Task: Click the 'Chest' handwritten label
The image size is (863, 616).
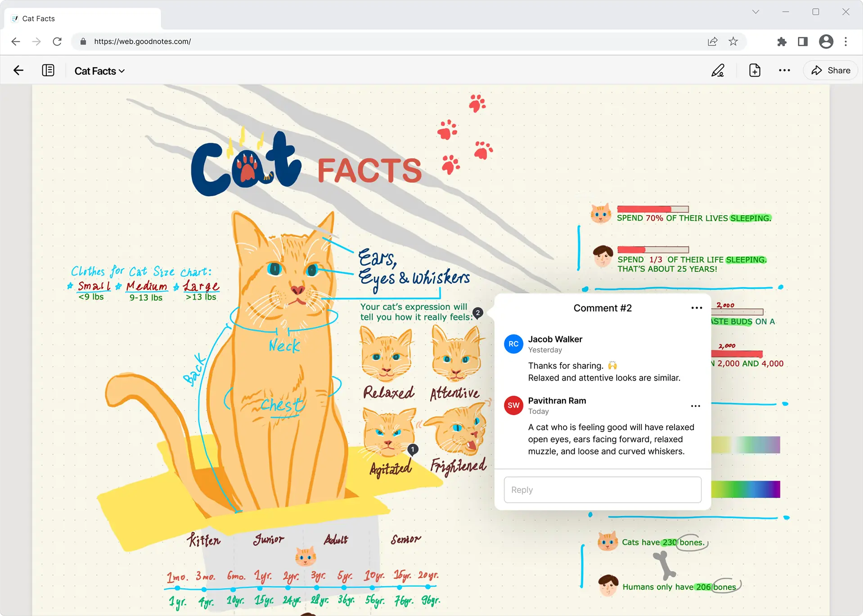Action: point(283,405)
